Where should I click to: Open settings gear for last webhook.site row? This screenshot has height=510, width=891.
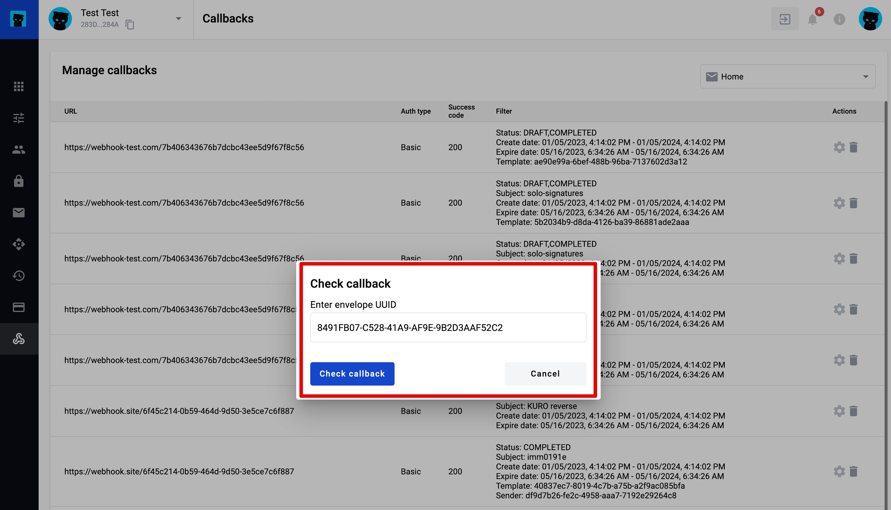point(839,471)
